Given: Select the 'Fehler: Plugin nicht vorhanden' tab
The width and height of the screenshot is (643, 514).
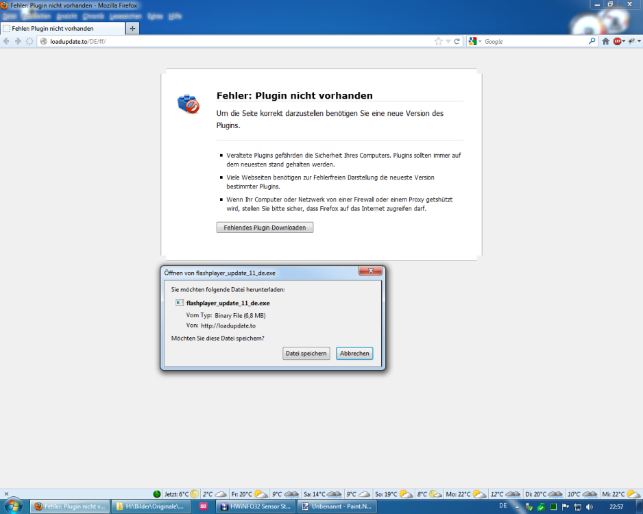Looking at the screenshot, I should click(63, 28).
